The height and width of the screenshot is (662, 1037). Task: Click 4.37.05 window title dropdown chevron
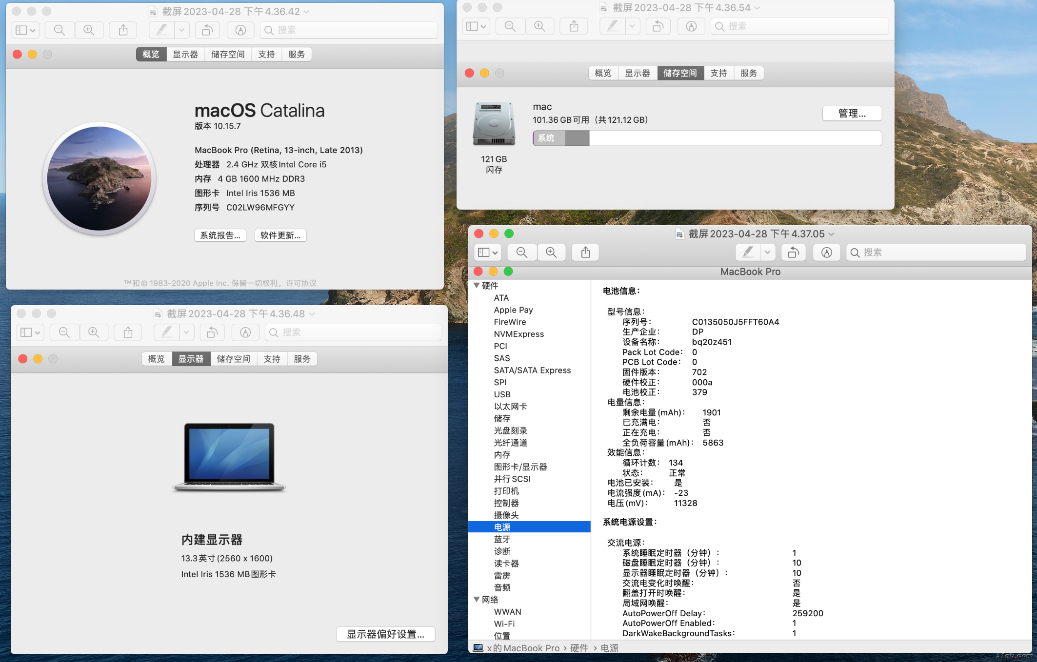(832, 234)
